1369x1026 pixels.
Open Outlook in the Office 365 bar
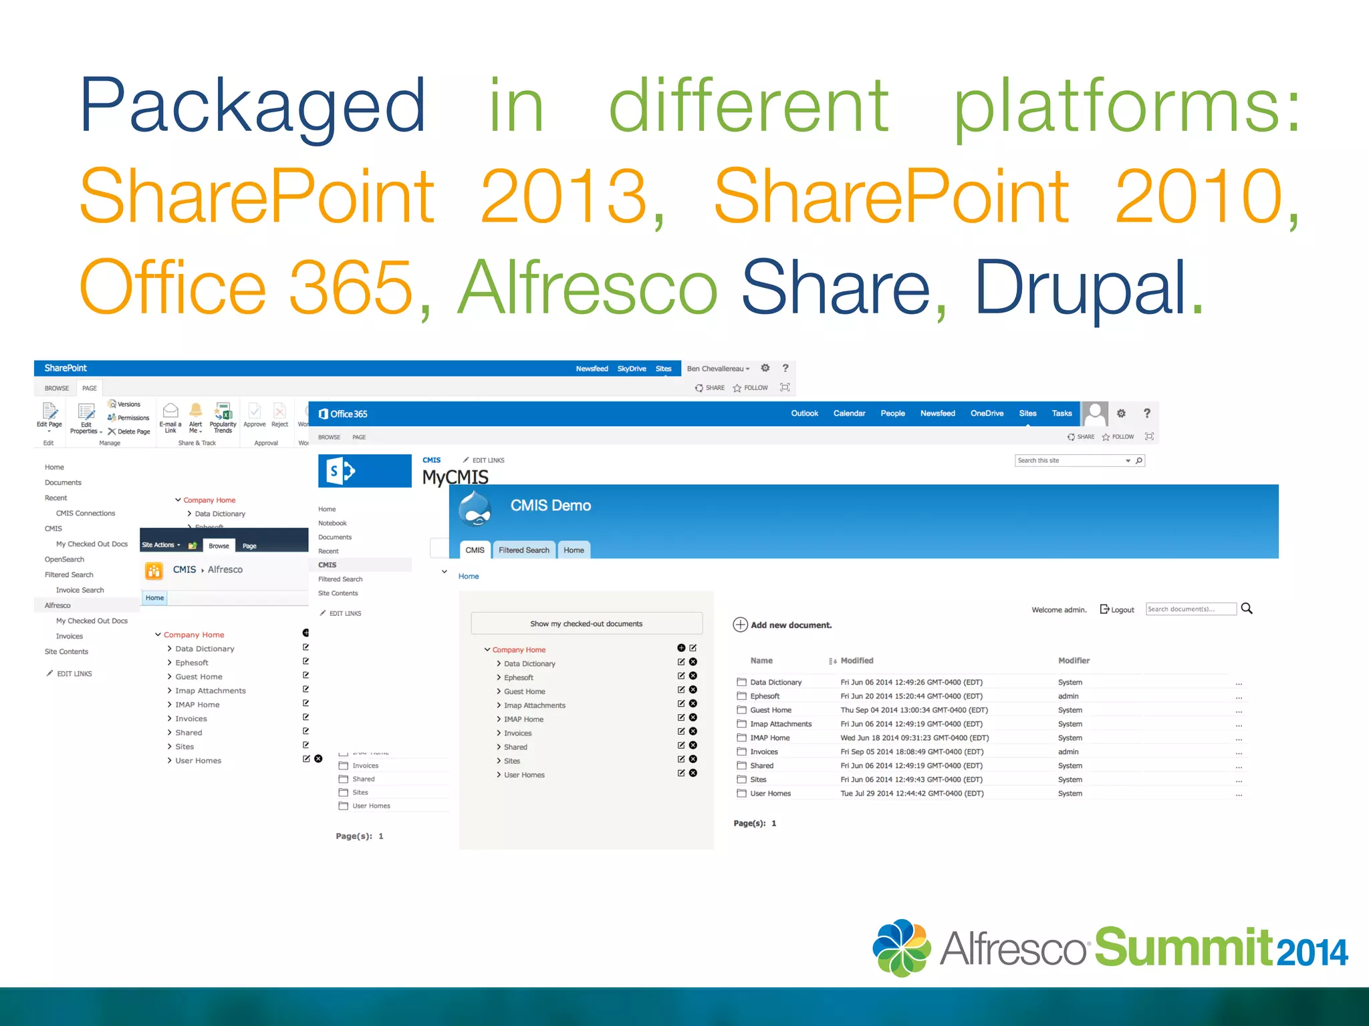805,413
